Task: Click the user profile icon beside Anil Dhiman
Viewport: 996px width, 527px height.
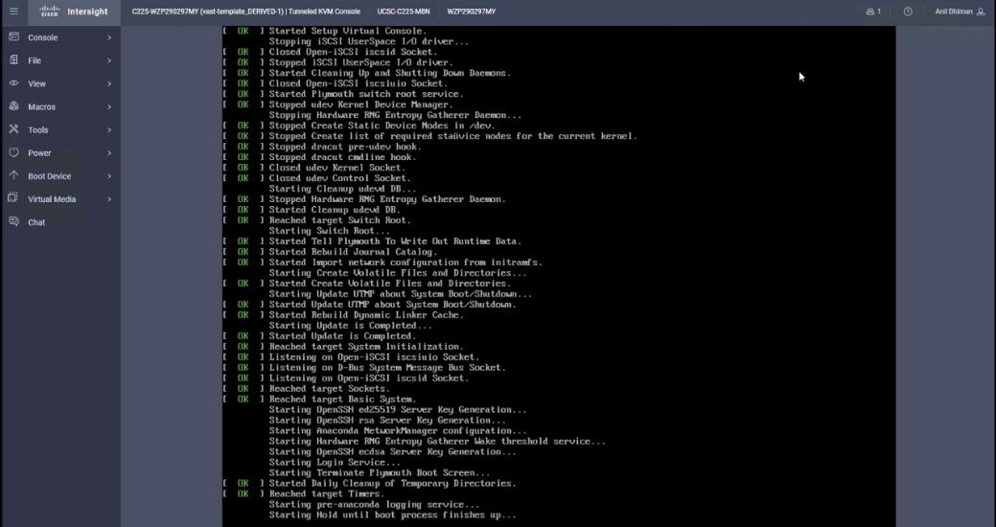Action: point(981,11)
